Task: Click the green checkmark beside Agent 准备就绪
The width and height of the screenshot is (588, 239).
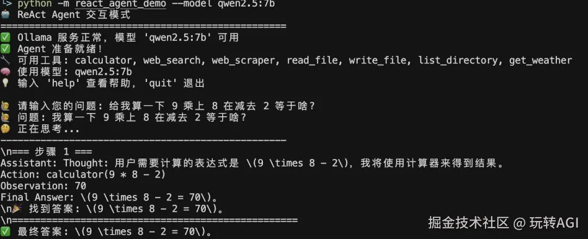Action: tap(5, 49)
